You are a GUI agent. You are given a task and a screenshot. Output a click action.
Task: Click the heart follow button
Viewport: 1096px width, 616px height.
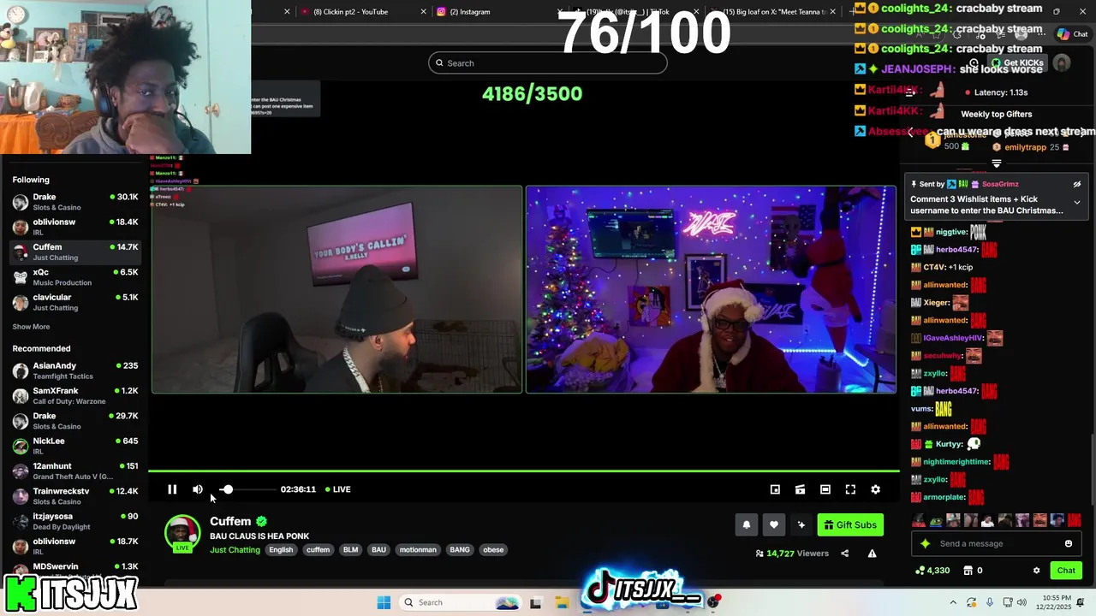tap(774, 525)
